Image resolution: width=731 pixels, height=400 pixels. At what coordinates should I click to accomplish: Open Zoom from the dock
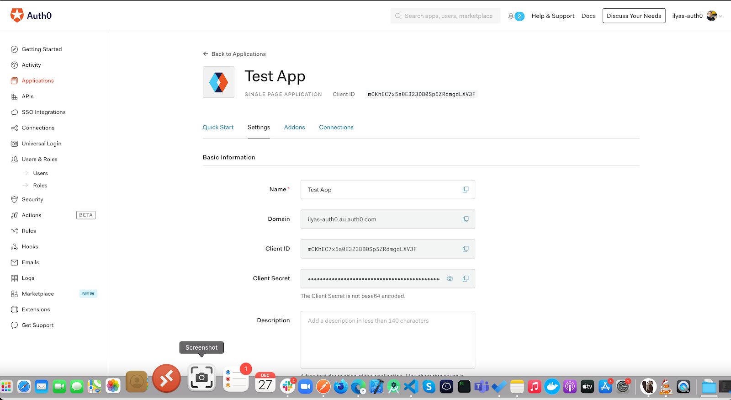point(305,387)
